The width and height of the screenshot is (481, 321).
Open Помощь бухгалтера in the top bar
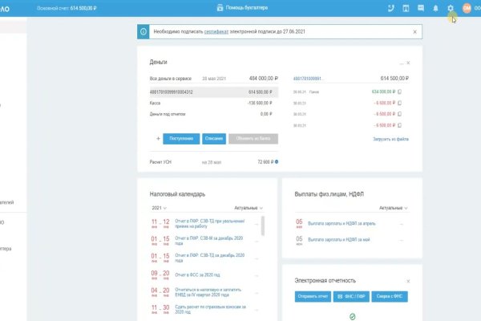[240, 8]
